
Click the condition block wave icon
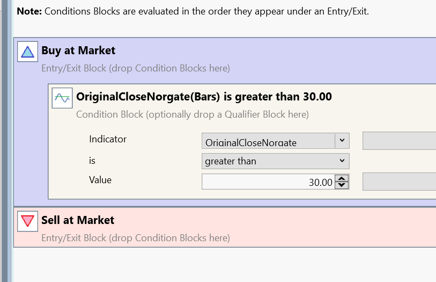[x=62, y=98]
